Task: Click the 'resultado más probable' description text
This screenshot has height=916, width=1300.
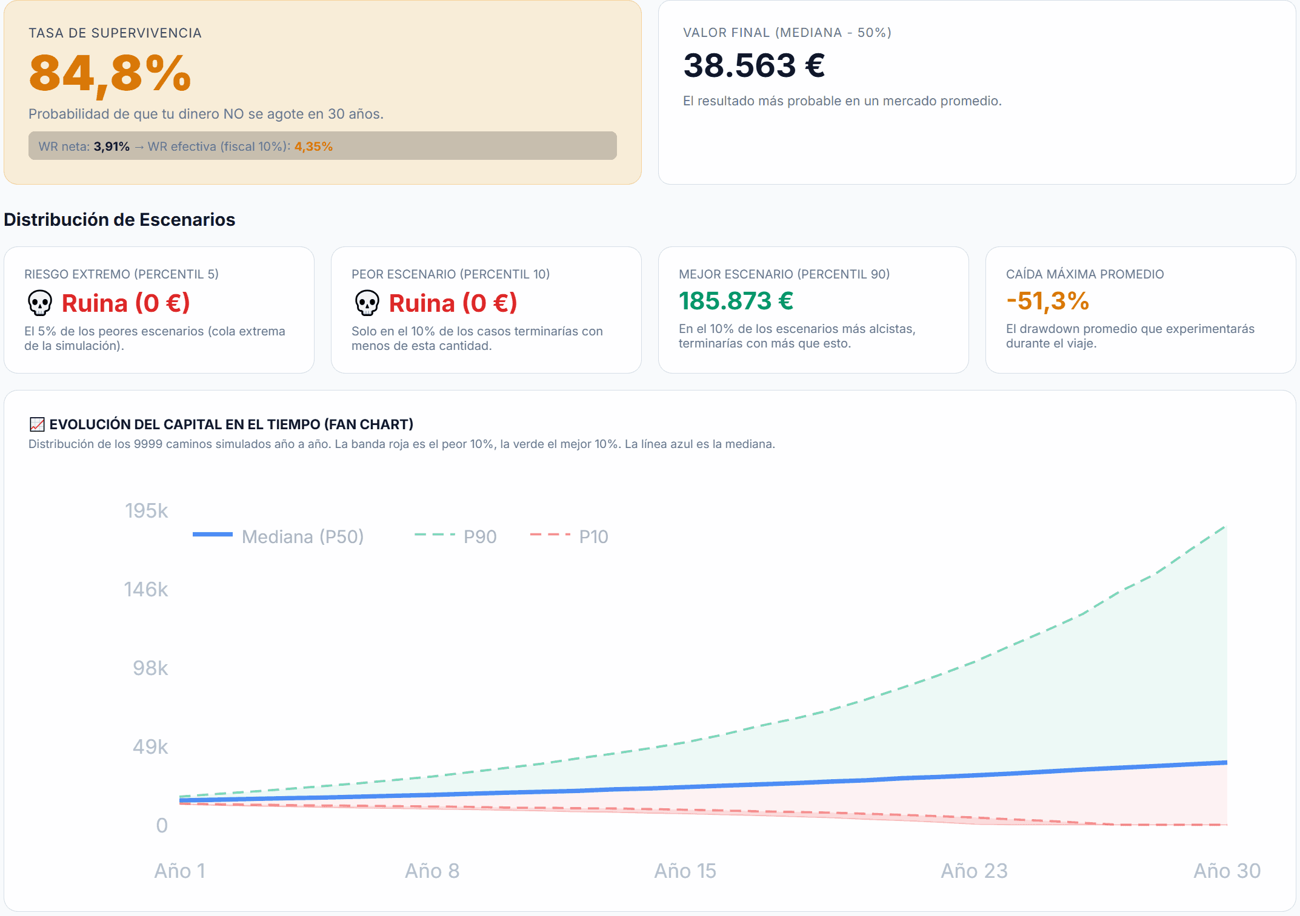Action: pos(842,101)
